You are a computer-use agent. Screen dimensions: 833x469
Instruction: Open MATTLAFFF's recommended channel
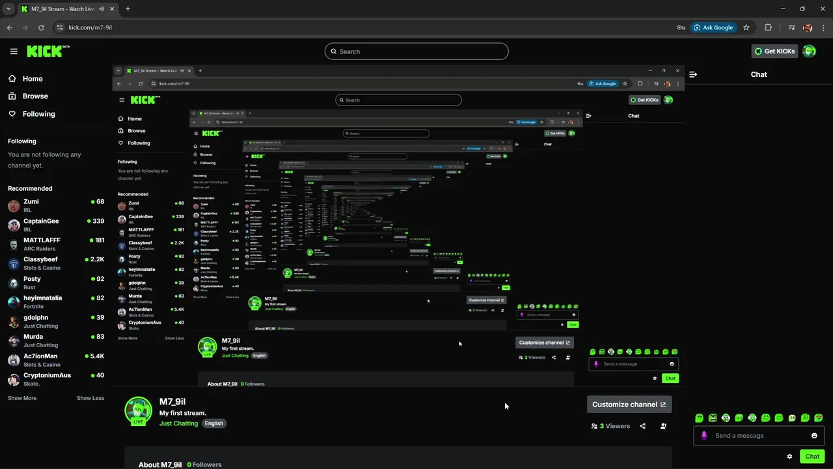point(56,244)
